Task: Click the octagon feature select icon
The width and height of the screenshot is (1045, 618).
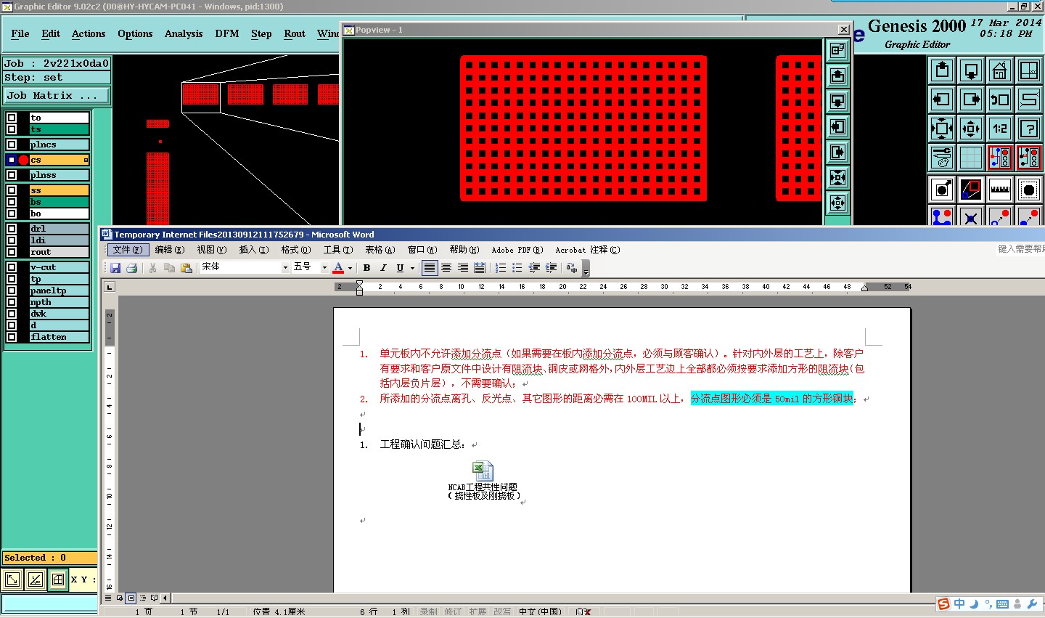Action: pyautogui.click(x=1029, y=190)
